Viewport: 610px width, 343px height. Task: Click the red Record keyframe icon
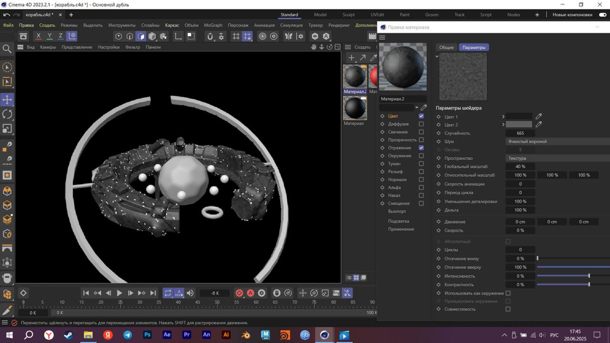tap(239, 293)
